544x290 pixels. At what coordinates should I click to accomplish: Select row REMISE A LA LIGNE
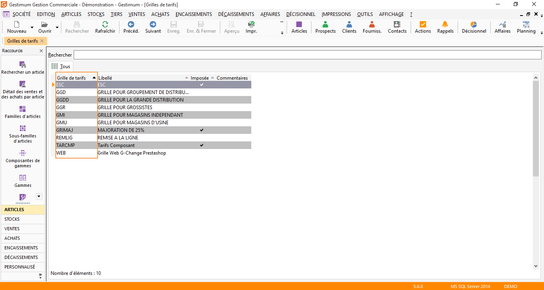coord(154,138)
